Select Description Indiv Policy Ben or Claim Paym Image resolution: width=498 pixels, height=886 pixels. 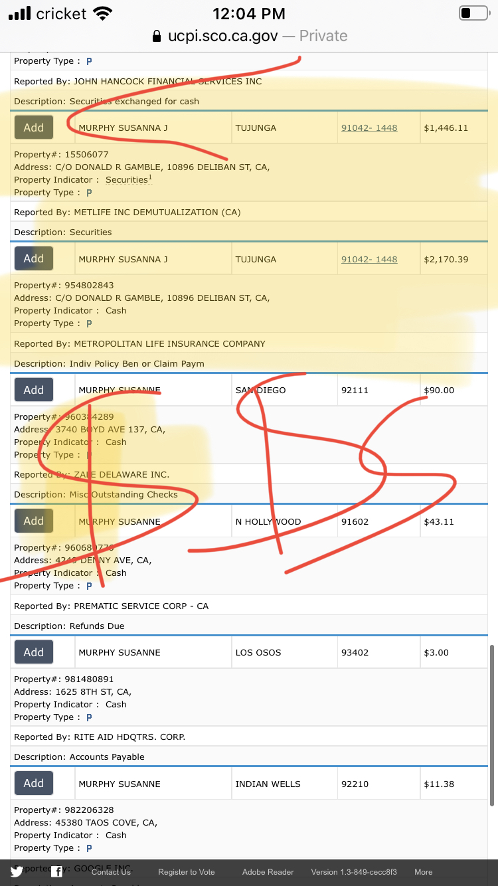pos(109,363)
